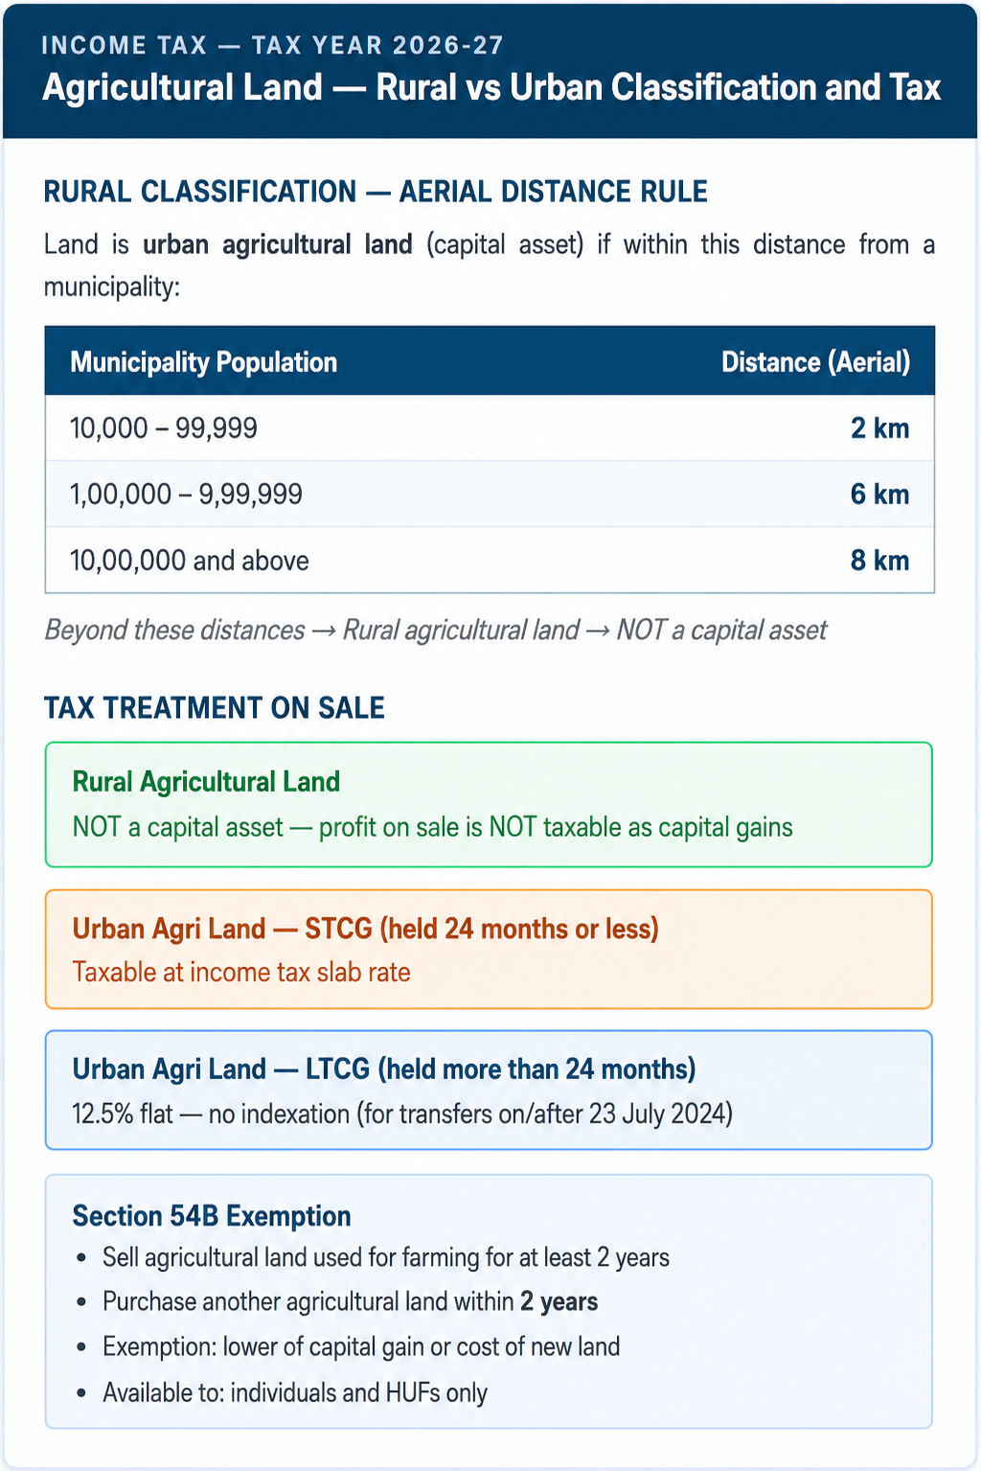This screenshot has width=981, height=1471.
Task: Click the 'Available to: individuals and HUFs' bullet
Action: pos(295,1392)
